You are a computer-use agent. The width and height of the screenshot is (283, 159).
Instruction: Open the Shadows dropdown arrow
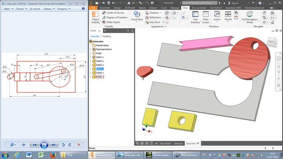click(161, 13)
